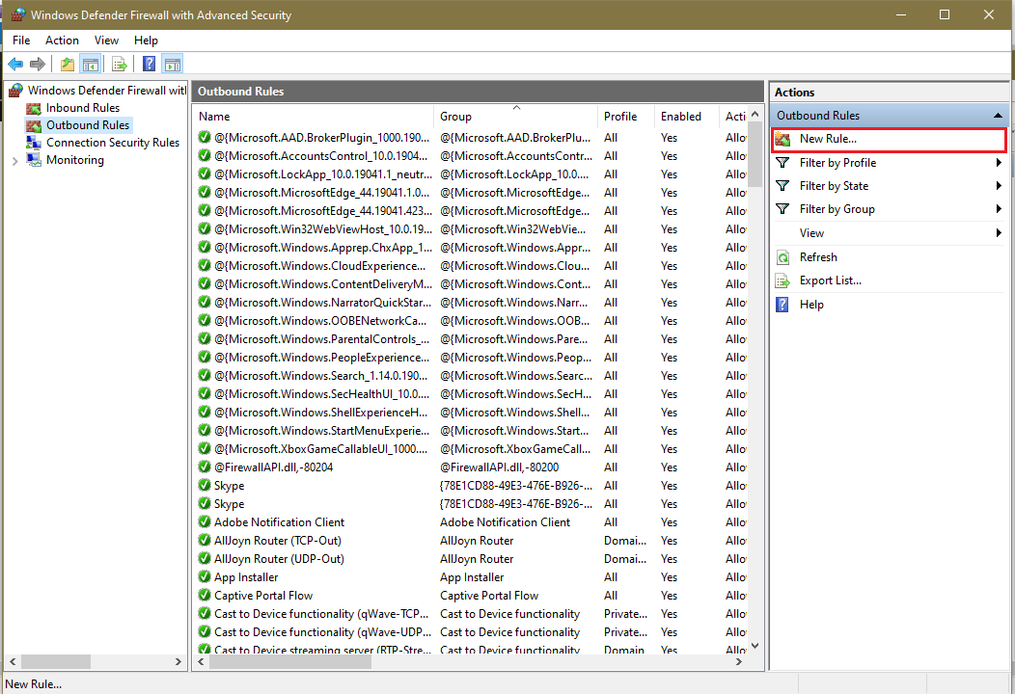Click the funnel icon beside Filter by State
This screenshot has height=694, width=1015.
pos(782,186)
